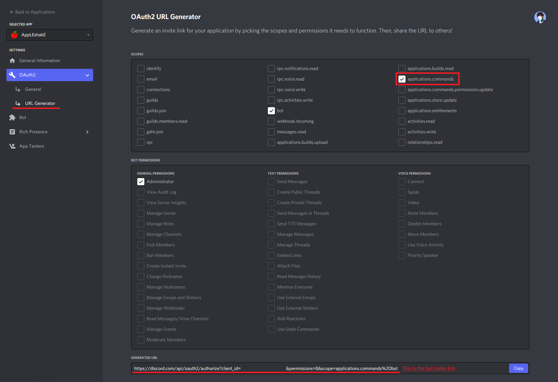Screen dimensions: 558x382
Task: Click the puzzle piece Bot icon
Action: (x=12, y=117)
